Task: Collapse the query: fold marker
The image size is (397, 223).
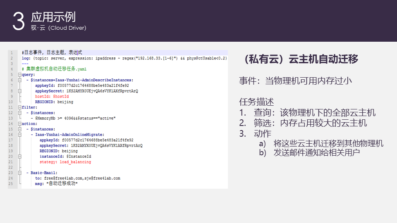Action: coord(19,75)
